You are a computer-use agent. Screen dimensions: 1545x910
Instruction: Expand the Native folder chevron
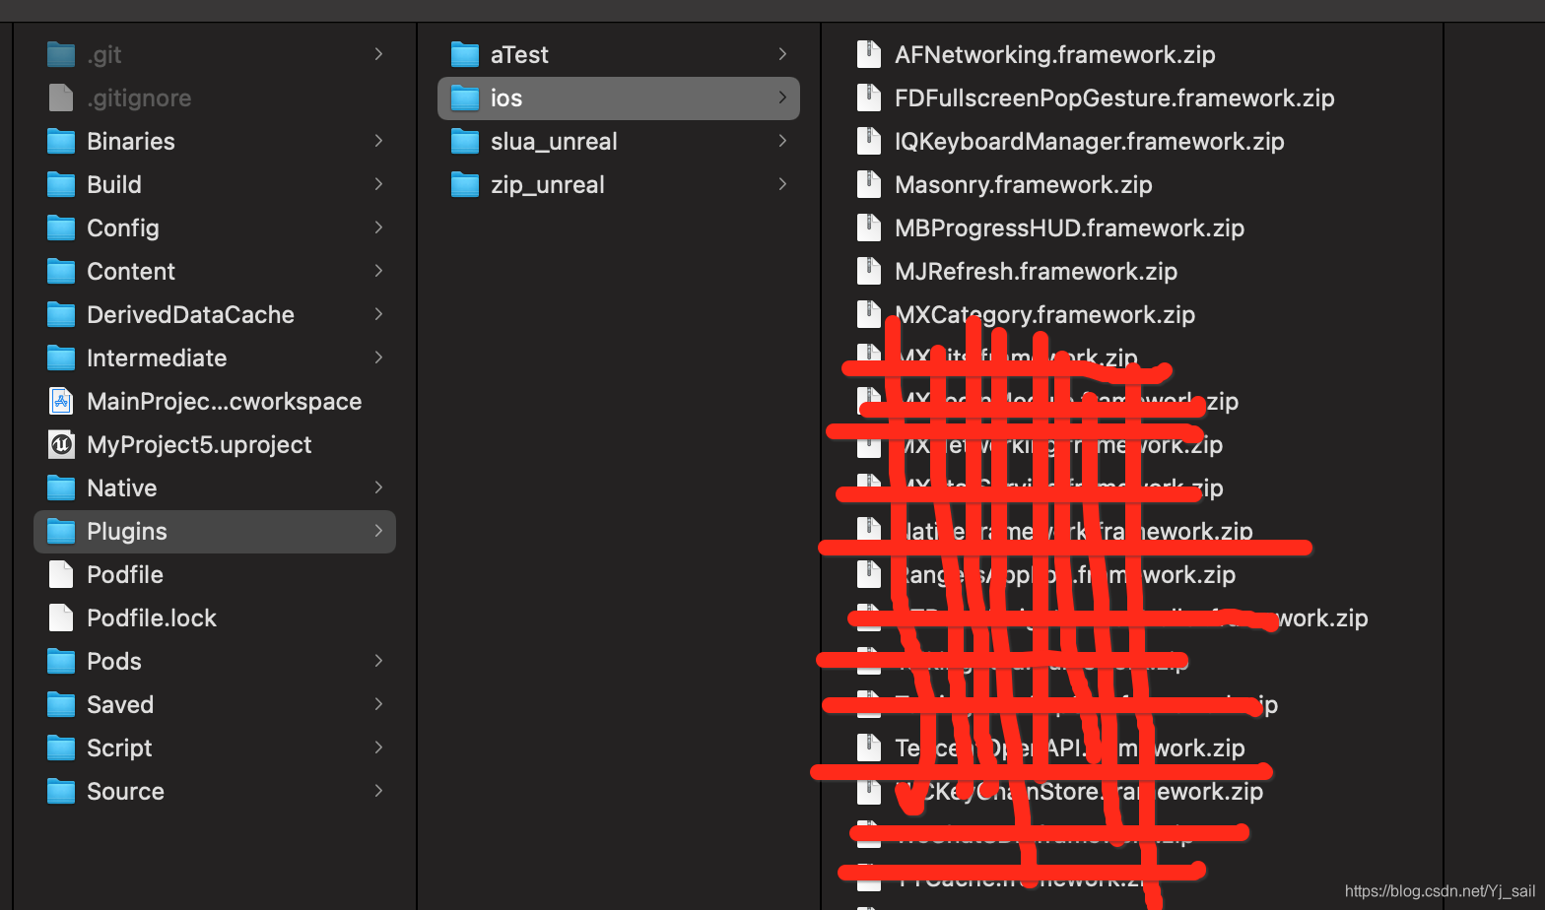pyautogui.click(x=378, y=487)
